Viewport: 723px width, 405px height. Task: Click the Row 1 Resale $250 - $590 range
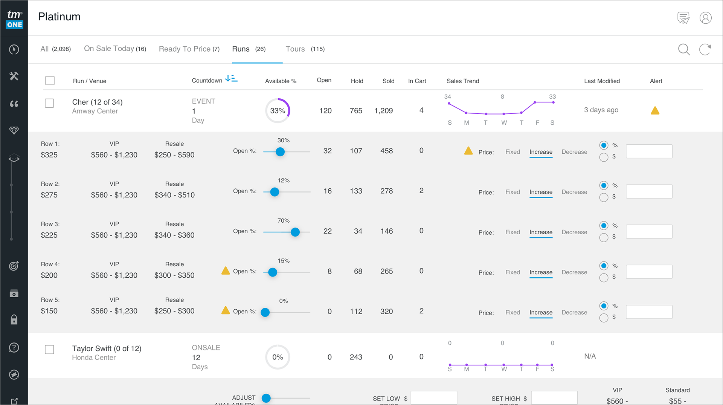[x=174, y=155]
